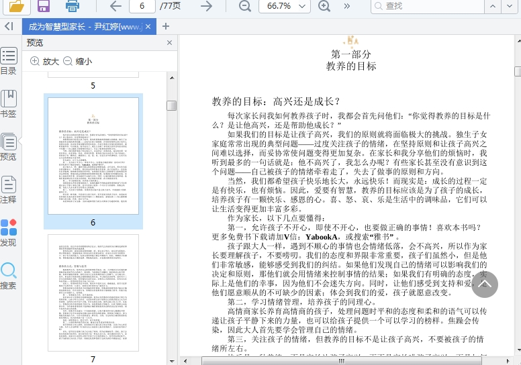Image resolution: width=521 pixels, height=365 pixels.
Task: Go to previous page with left arrow
Action: click(115, 6)
